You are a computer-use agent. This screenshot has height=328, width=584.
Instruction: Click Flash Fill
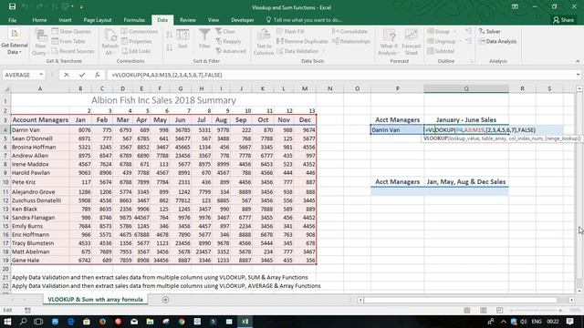click(290, 32)
